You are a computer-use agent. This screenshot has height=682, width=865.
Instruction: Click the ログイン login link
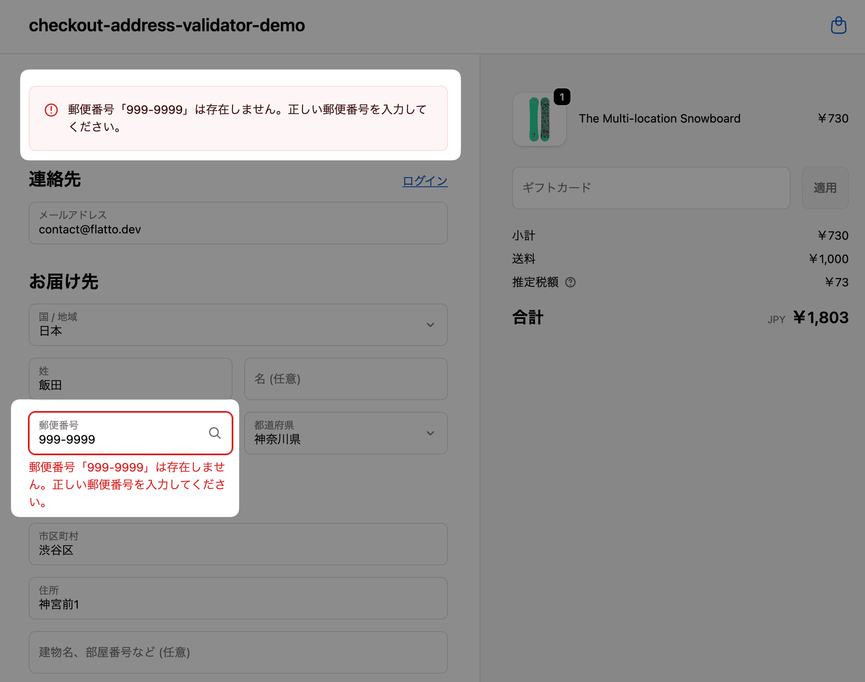pyautogui.click(x=425, y=181)
